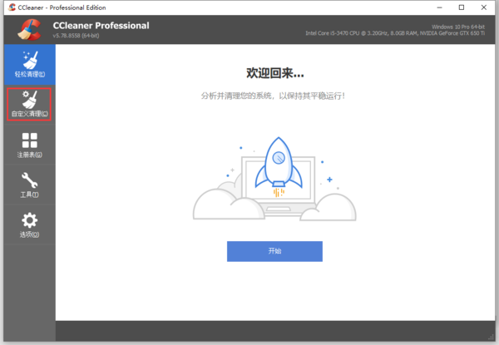This screenshot has height=345, width=499.
Task: Close the CCleaner window
Action: coord(485,7)
